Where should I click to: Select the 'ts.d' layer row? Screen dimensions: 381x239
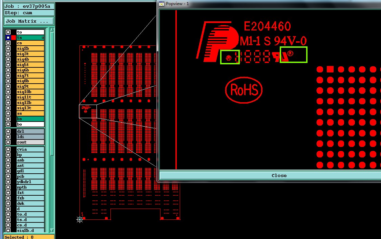click(x=30, y=220)
